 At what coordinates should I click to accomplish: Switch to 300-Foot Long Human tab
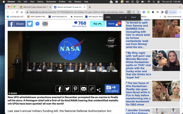click(35, 7)
